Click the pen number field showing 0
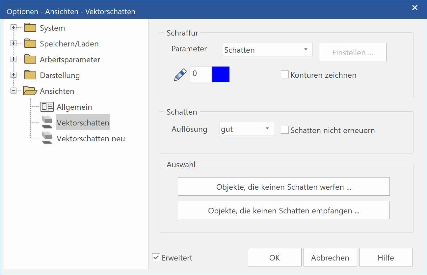427x275 pixels. click(200, 74)
